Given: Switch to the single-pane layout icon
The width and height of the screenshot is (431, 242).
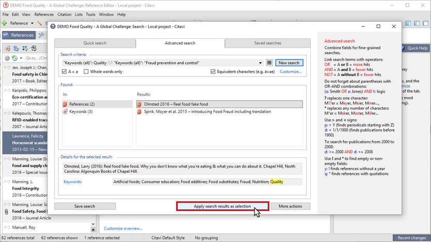Looking at the screenshot, I should (425, 23).
